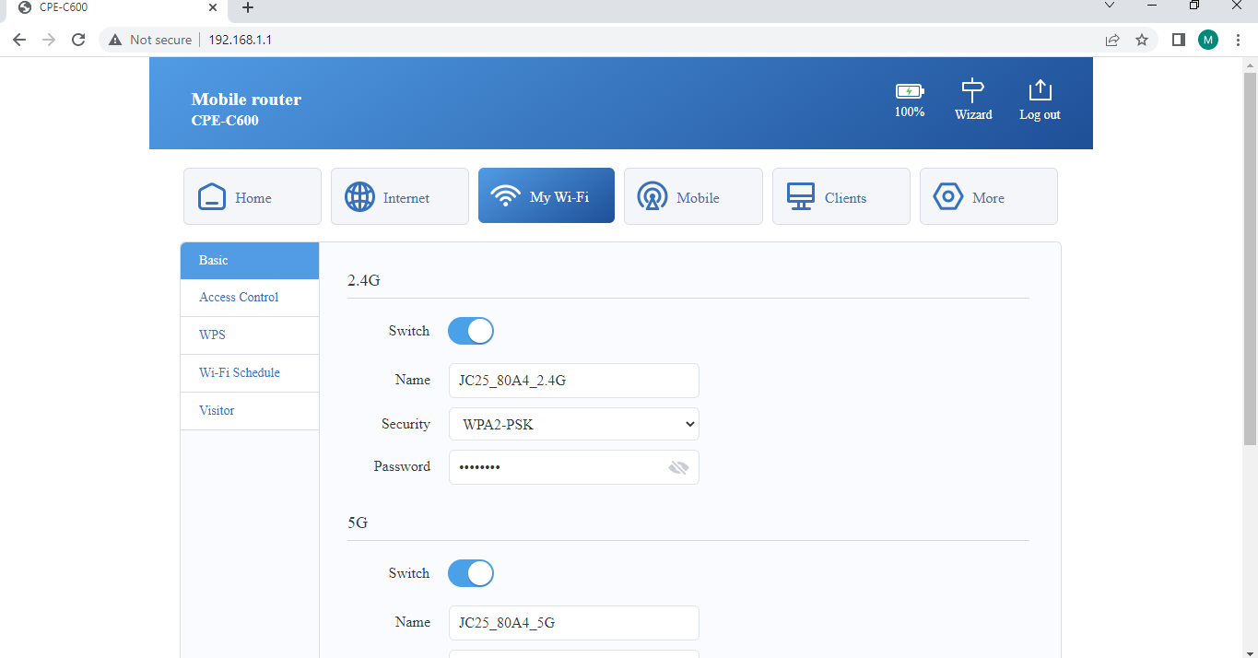
Task: Select Basic in the sidebar
Action: [x=250, y=261]
